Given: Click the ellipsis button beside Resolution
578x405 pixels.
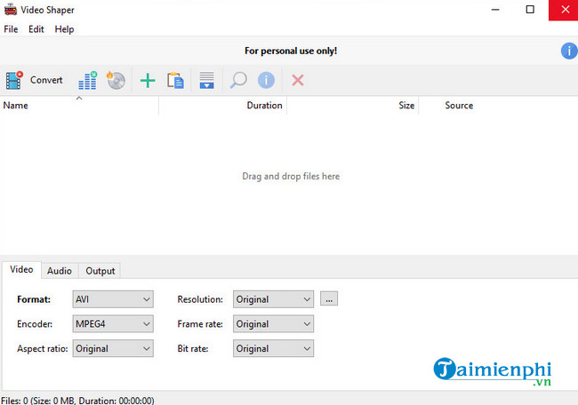Looking at the screenshot, I should [329, 299].
